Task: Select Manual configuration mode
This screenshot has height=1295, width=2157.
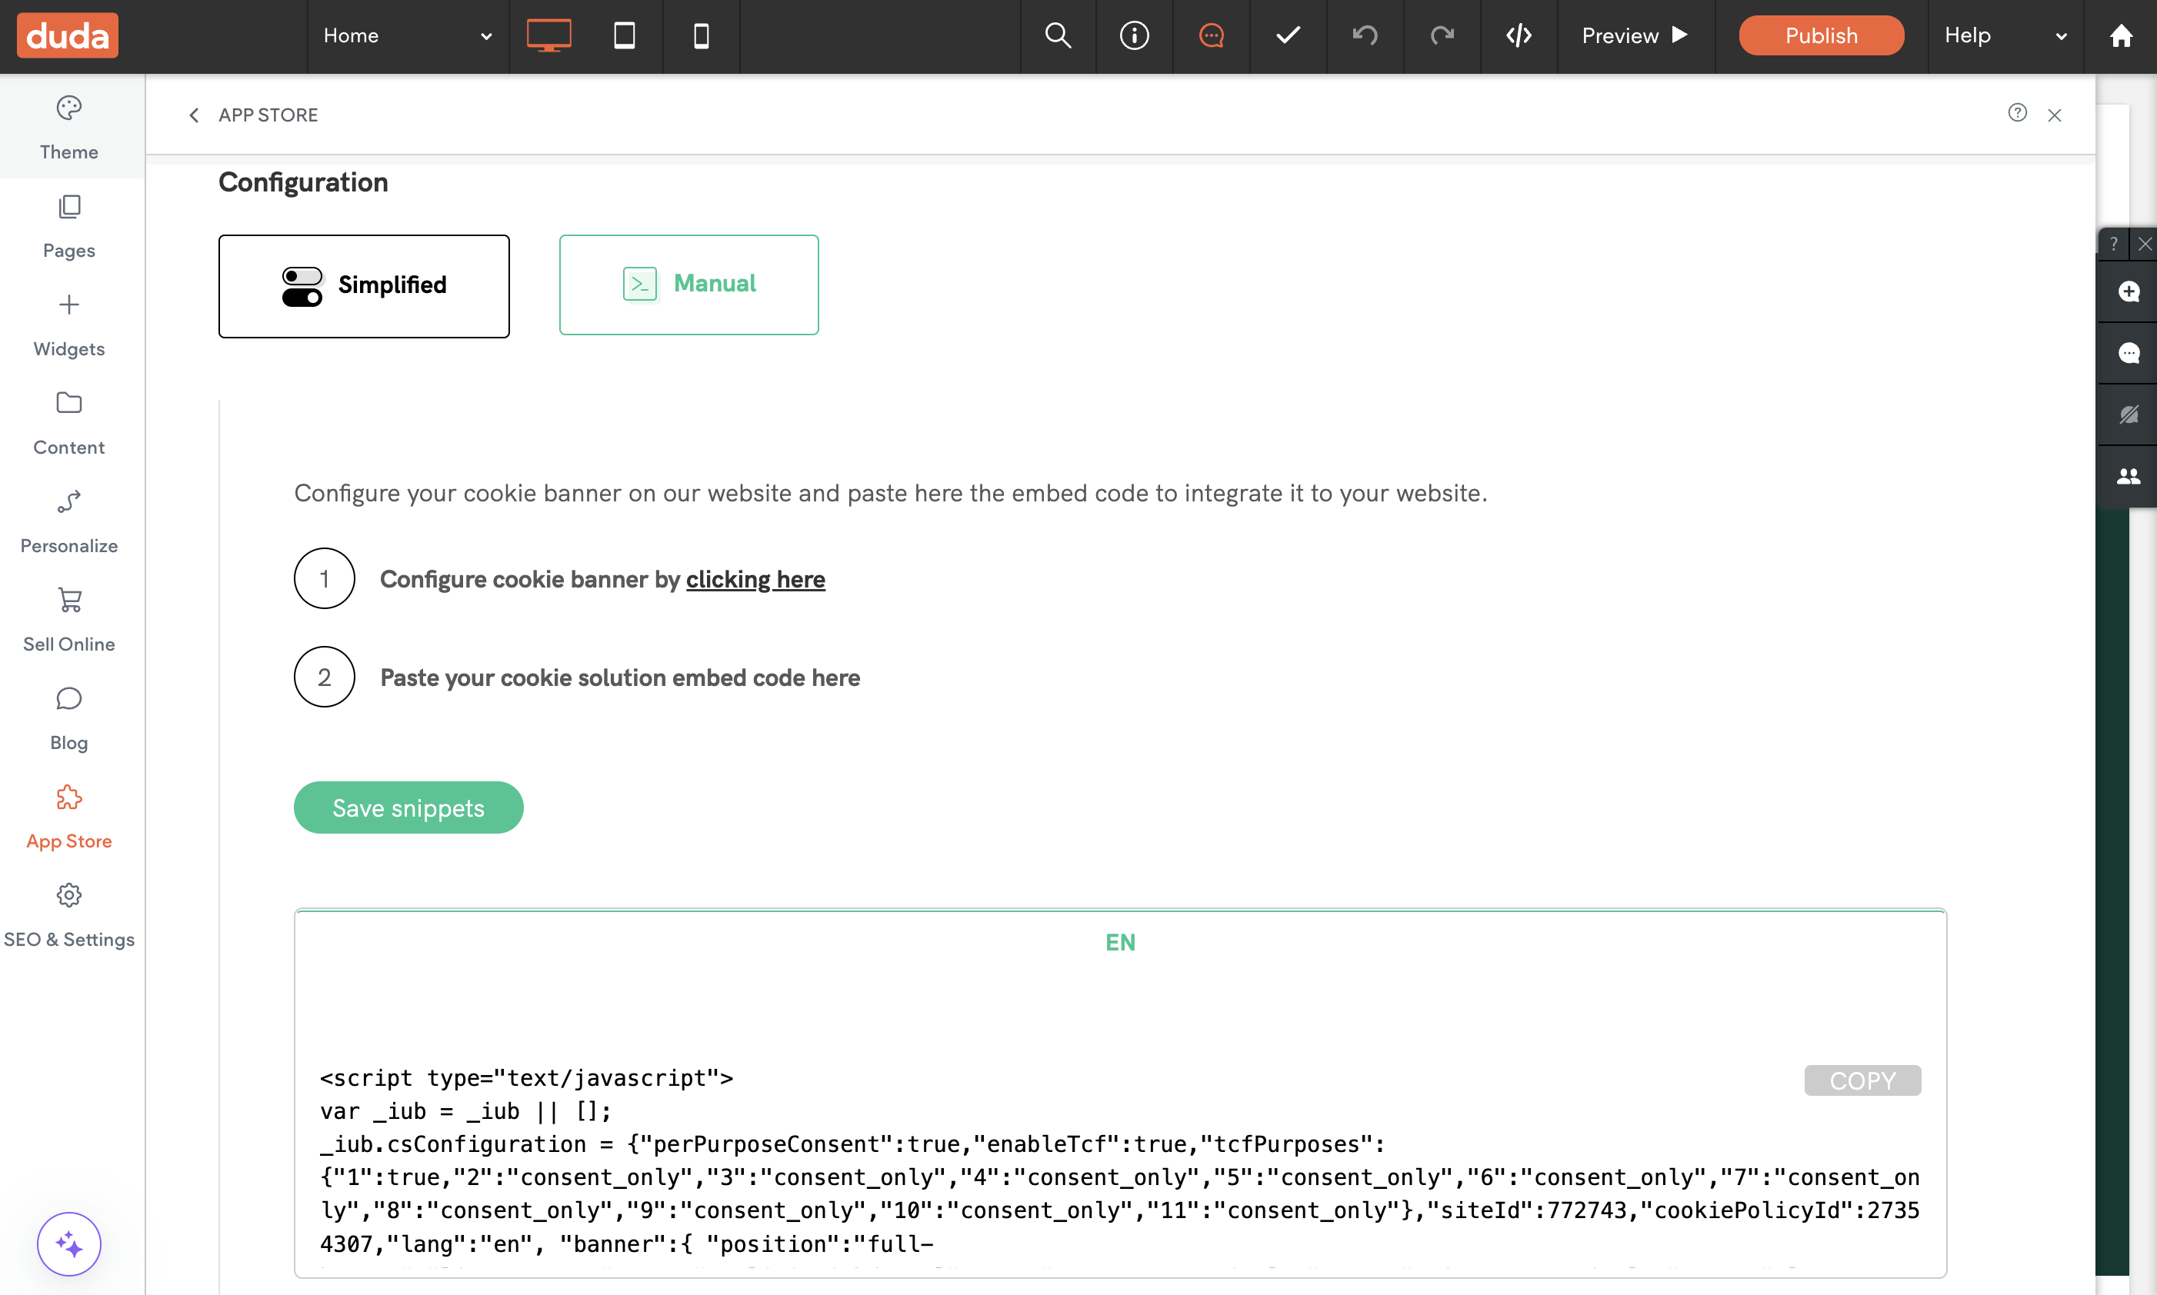Action: coord(688,285)
